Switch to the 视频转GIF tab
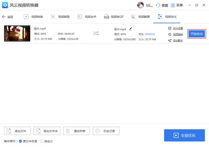Viewport: 209px width, 147px height. (x=114, y=17)
